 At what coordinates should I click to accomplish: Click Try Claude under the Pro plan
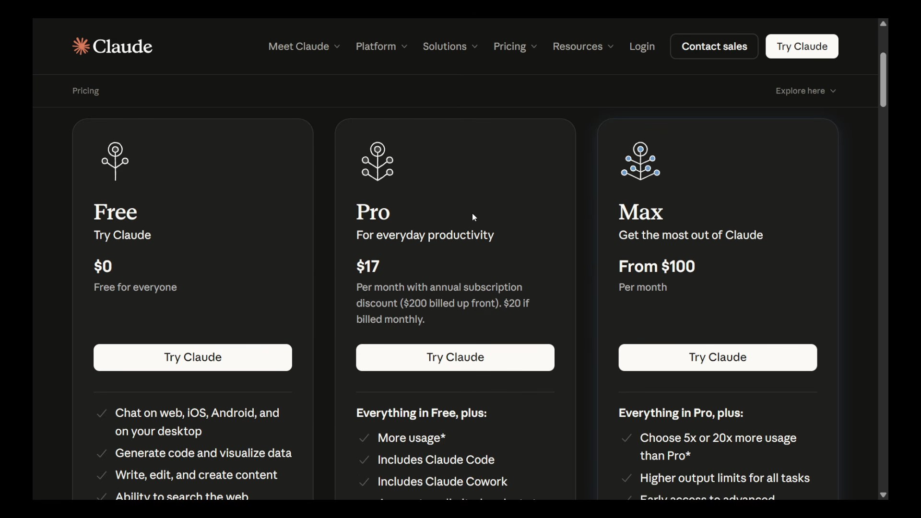point(455,357)
